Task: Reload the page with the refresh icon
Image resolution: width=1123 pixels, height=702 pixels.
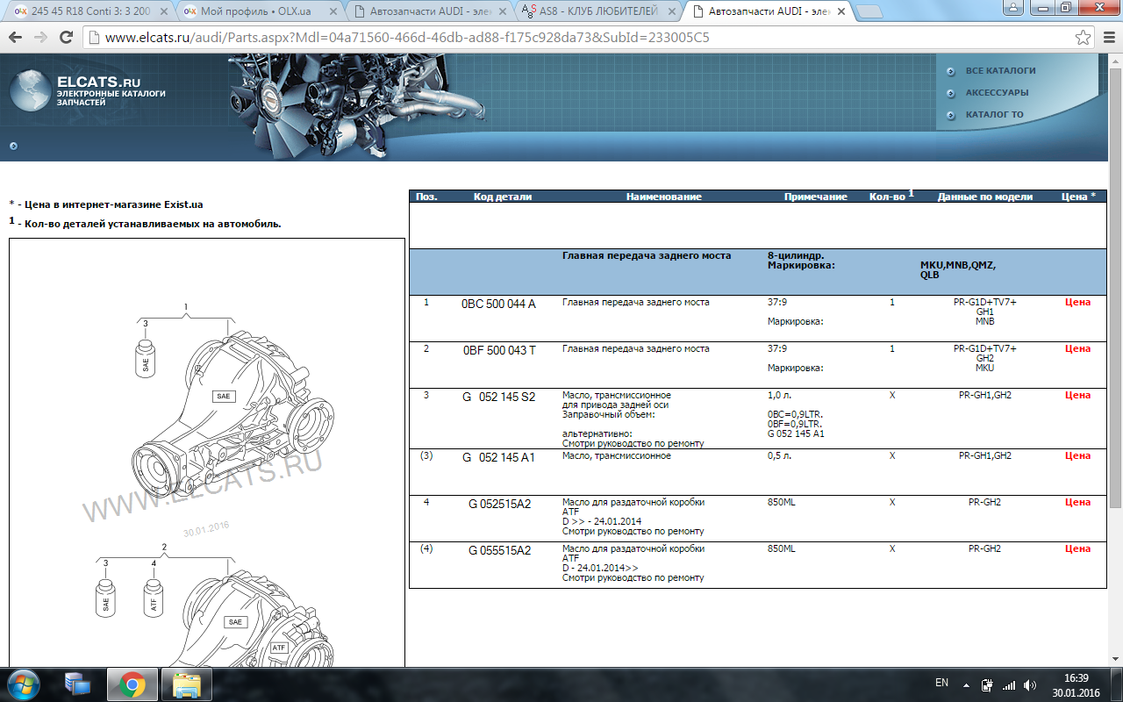Action: click(x=66, y=38)
